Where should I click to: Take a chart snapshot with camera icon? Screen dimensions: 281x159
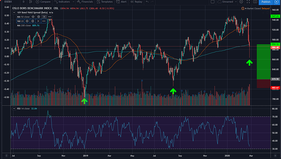pos(255,2)
